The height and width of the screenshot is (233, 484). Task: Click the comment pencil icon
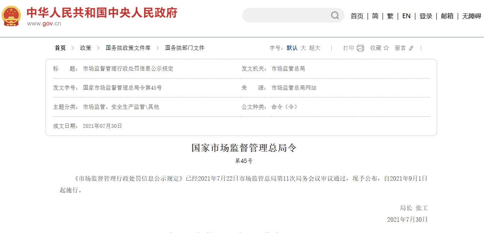(x=411, y=48)
